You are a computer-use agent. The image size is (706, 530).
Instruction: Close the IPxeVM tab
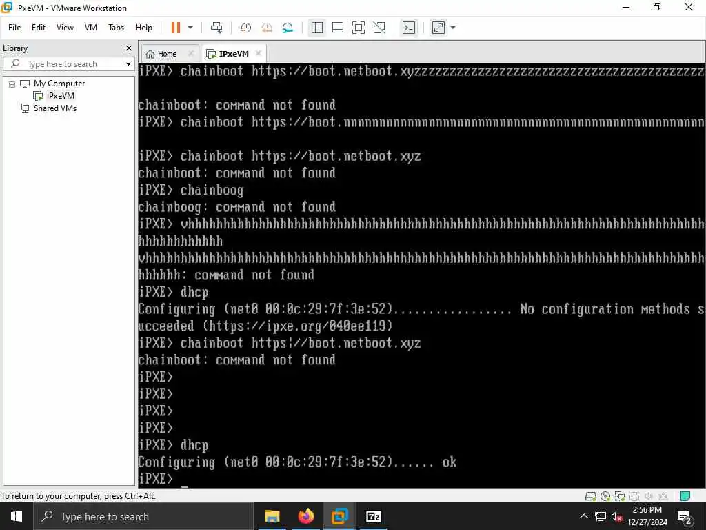point(259,53)
